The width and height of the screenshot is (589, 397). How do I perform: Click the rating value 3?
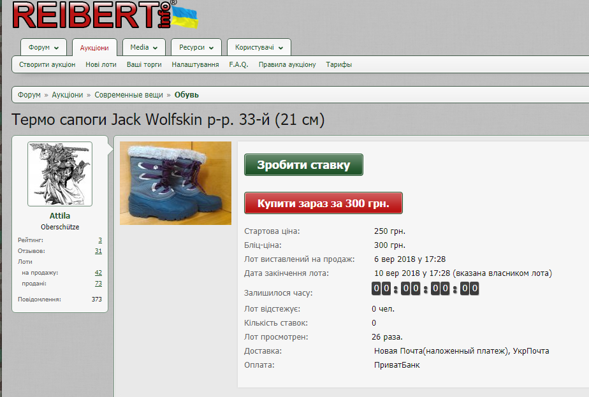tap(100, 240)
